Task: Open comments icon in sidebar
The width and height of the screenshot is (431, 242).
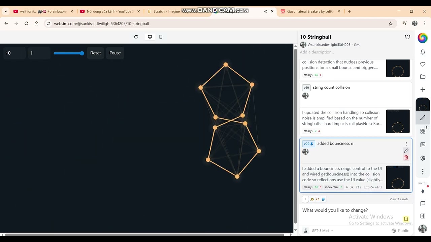Action: (x=423, y=145)
